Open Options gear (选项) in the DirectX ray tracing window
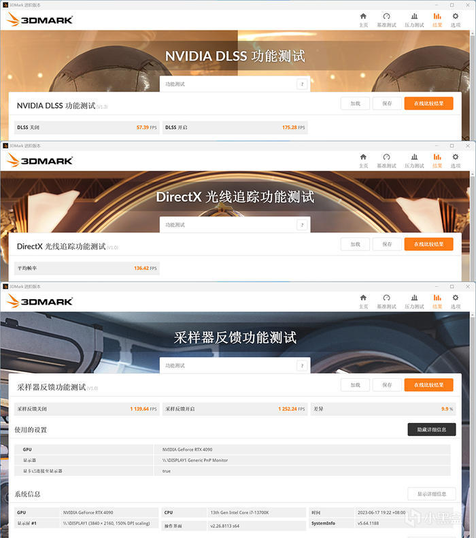Viewport: 476px width, 538px height. coord(456,161)
